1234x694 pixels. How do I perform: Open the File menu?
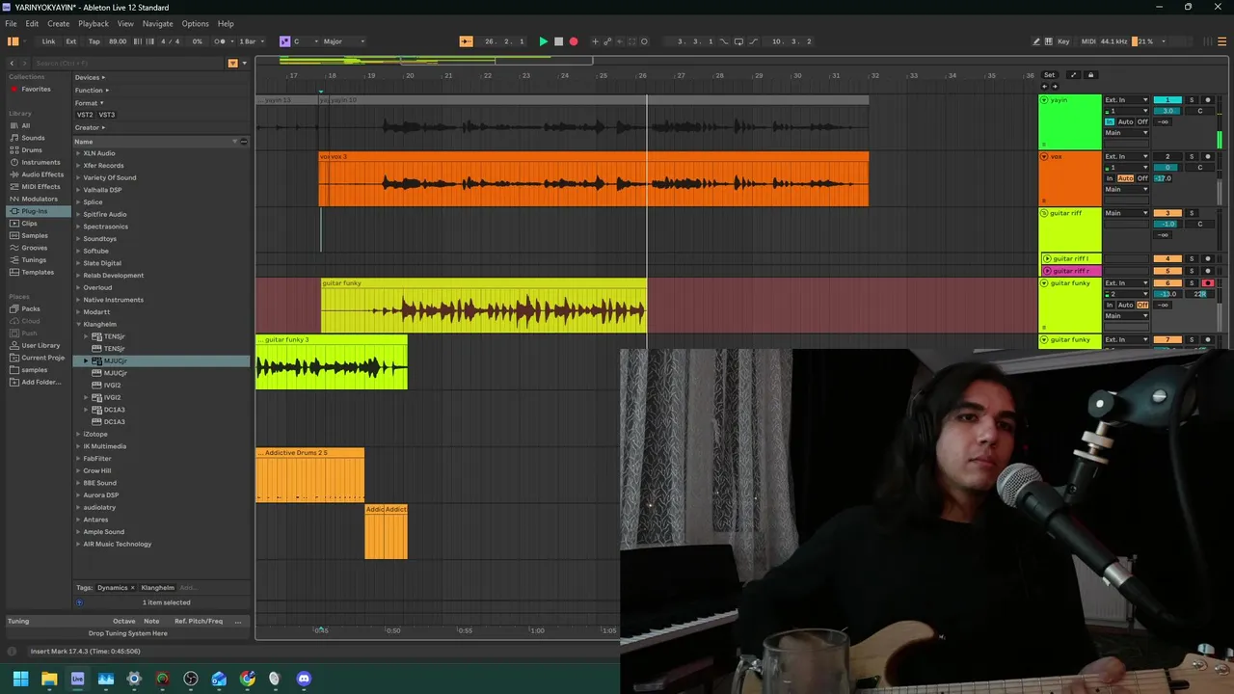click(11, 23)
